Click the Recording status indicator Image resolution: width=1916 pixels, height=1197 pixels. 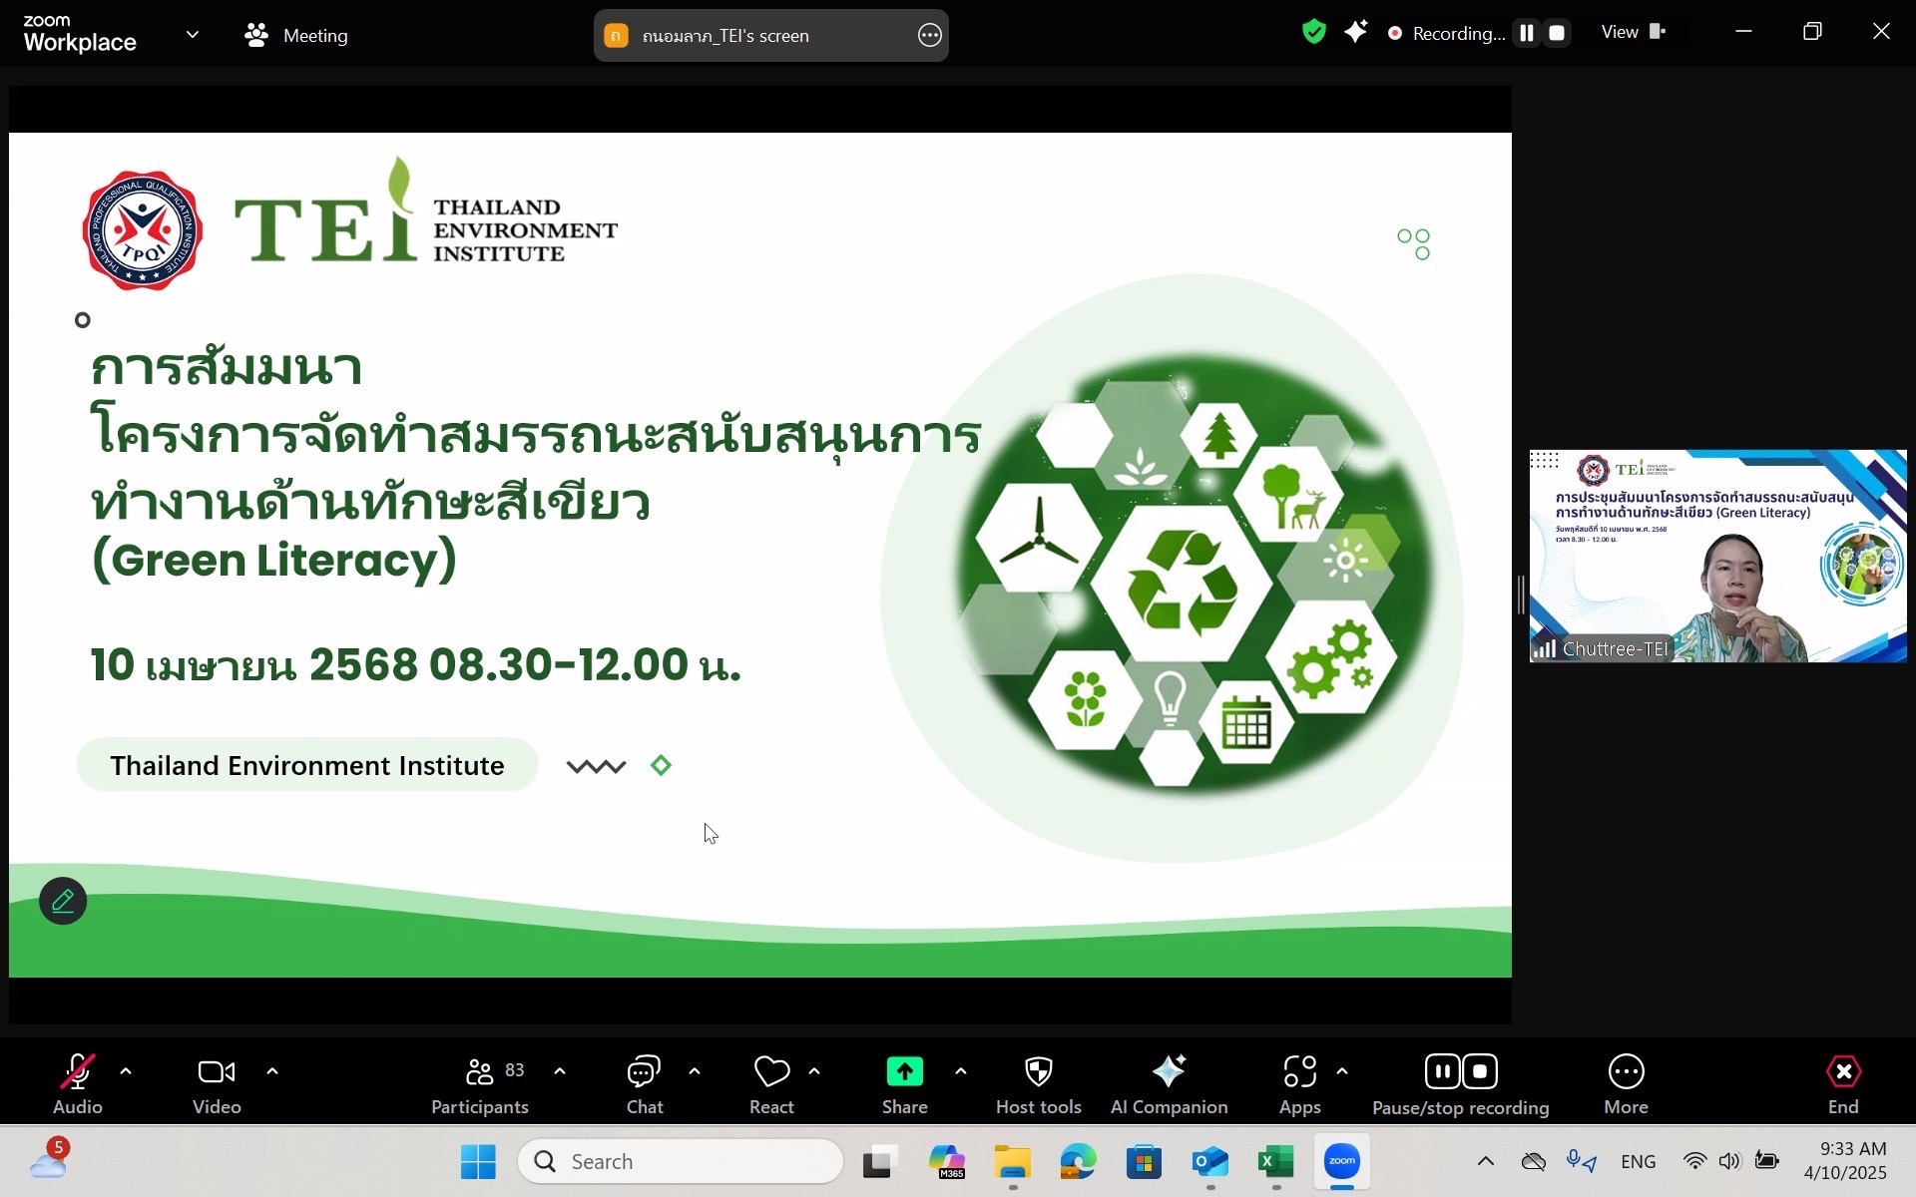click(x=1446, y=33)
